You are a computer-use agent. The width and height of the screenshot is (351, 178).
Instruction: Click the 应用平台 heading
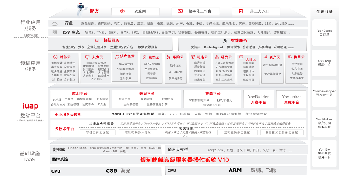(80, 94)
